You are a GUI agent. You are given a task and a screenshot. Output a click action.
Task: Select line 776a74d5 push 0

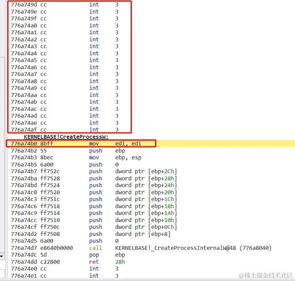pyautogui.click(x=65, y=241)
